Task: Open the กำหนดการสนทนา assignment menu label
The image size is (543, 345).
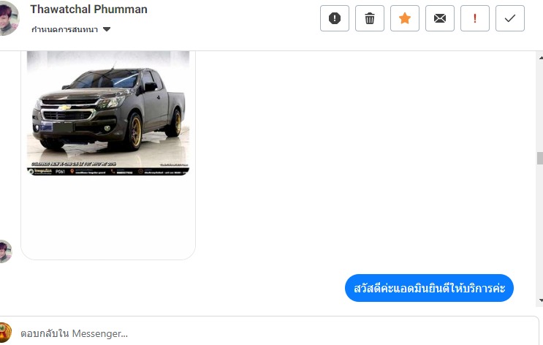Action: pyautogui.click(x=65, y=29)
